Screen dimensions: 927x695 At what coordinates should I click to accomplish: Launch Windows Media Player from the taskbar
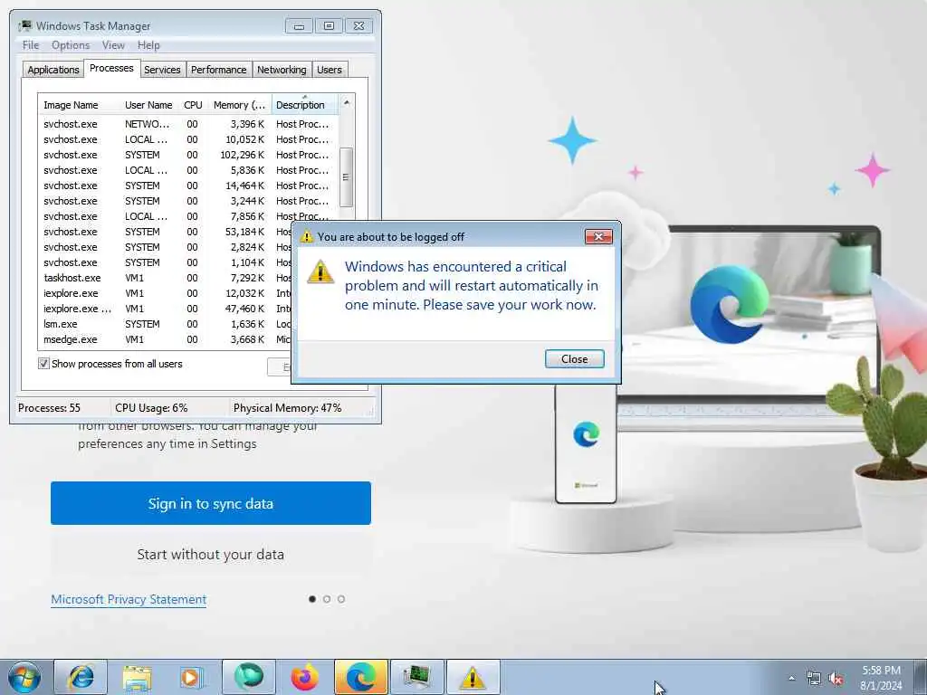[192, 677]
